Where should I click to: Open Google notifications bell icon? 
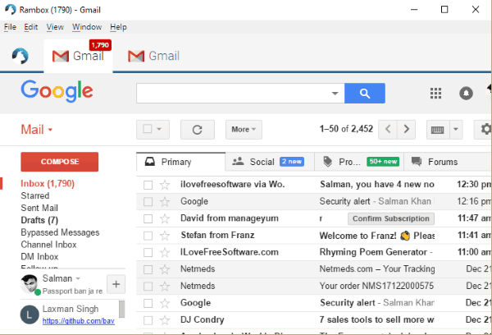[x=466, y=93]
